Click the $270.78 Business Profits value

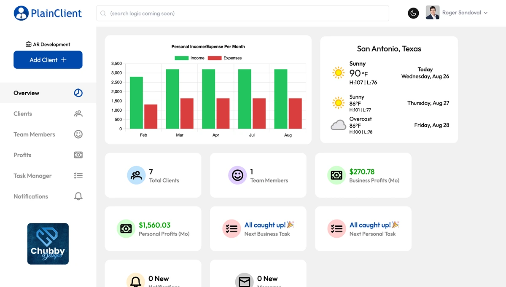[362, 172]
